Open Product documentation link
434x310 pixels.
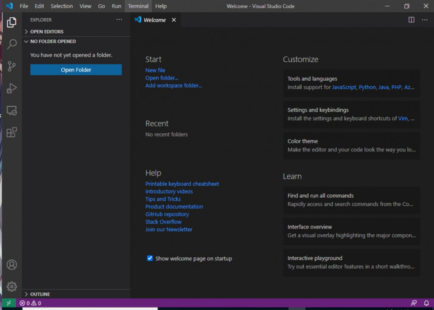[x=174, y=206]
